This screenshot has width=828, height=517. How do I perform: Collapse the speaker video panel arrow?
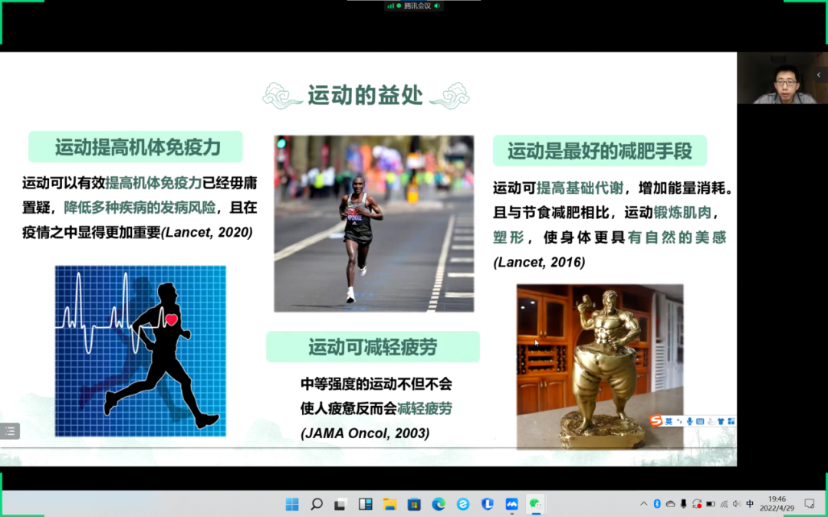click(x=818, y=75)
